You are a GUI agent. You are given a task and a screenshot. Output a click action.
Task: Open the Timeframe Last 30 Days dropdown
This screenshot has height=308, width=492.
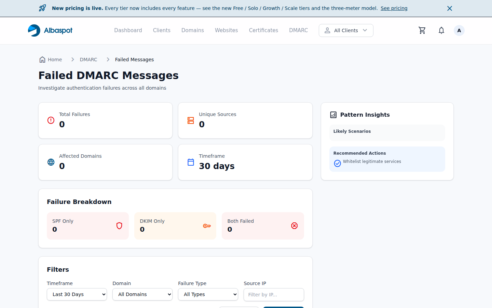pos(77,294)
